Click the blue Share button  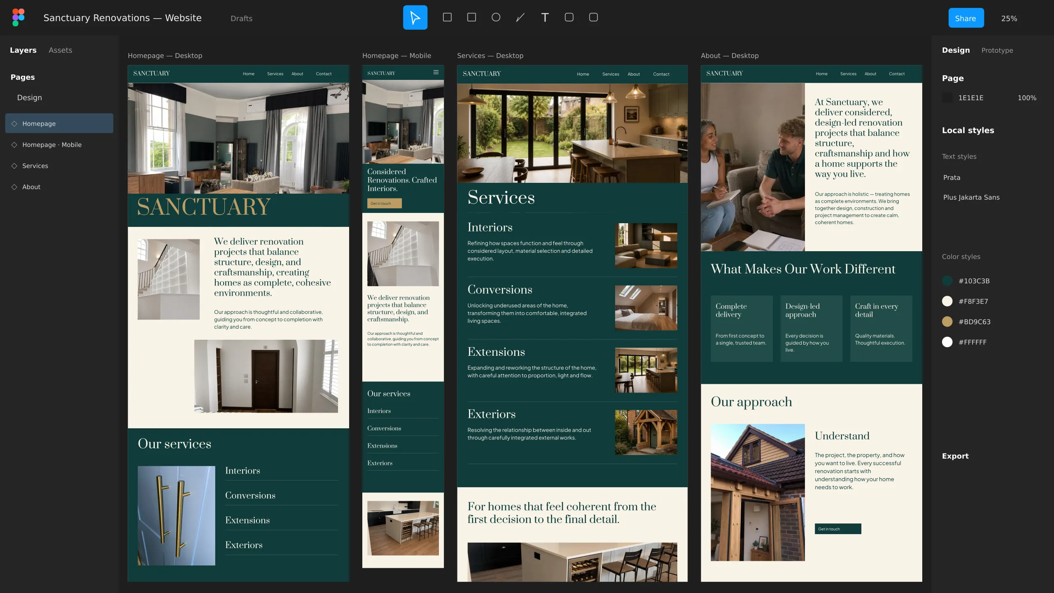tap(966, 18)
